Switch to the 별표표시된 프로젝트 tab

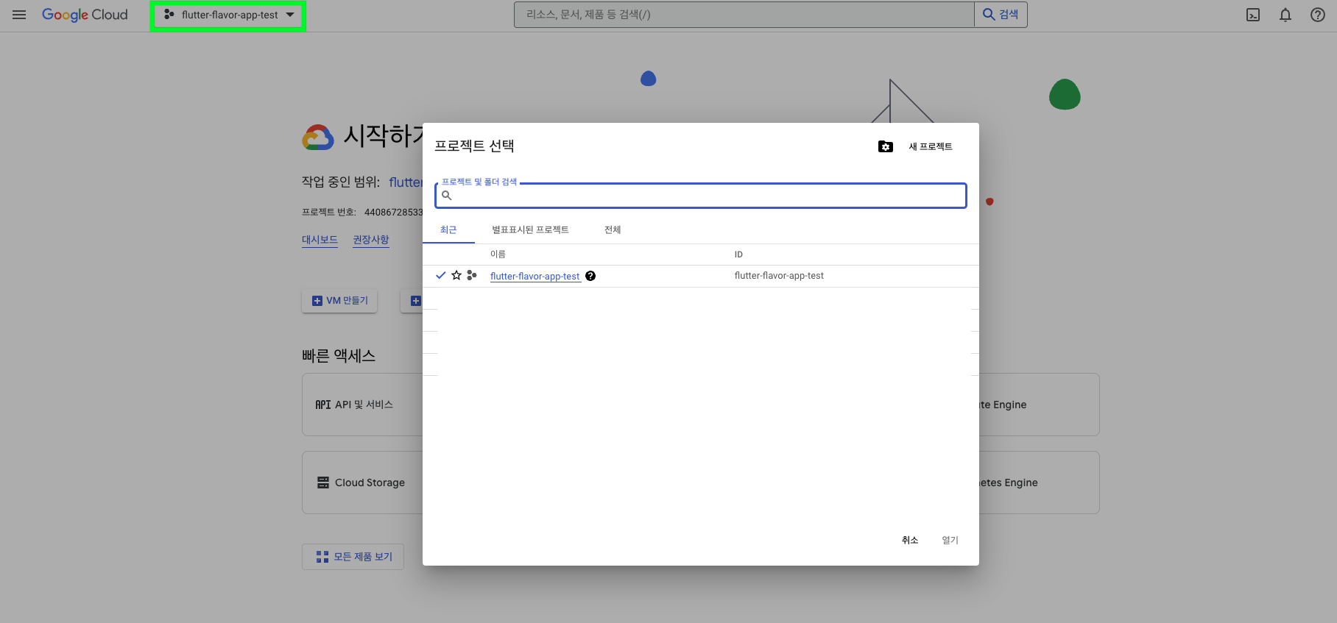coord(530,229)
